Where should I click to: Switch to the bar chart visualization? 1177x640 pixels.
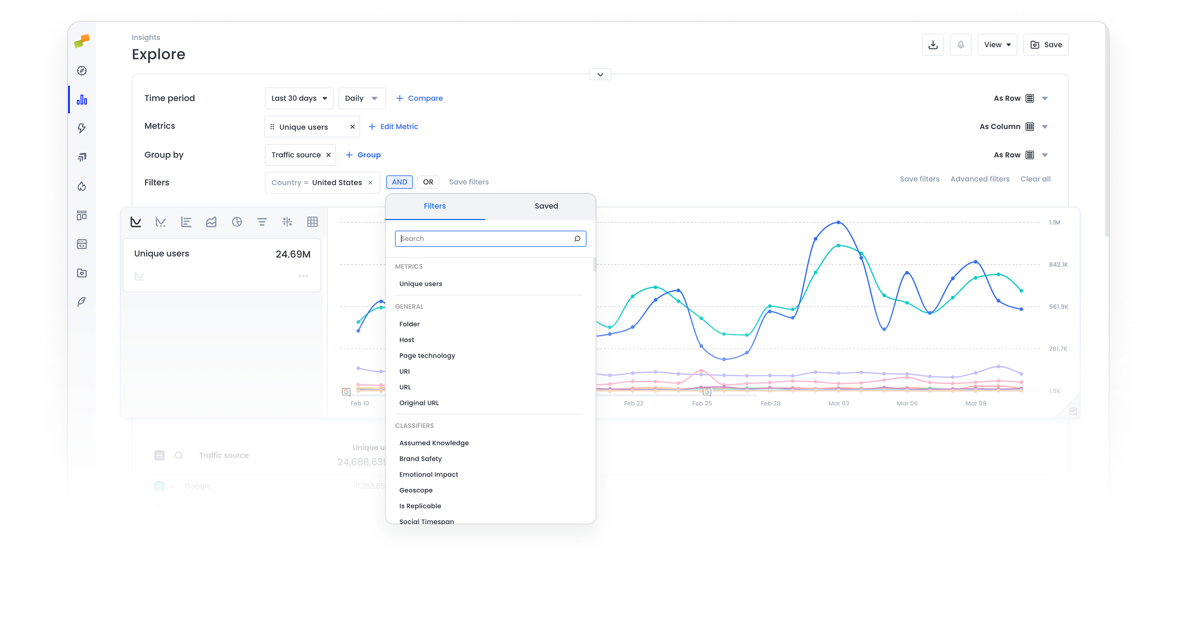186,221
